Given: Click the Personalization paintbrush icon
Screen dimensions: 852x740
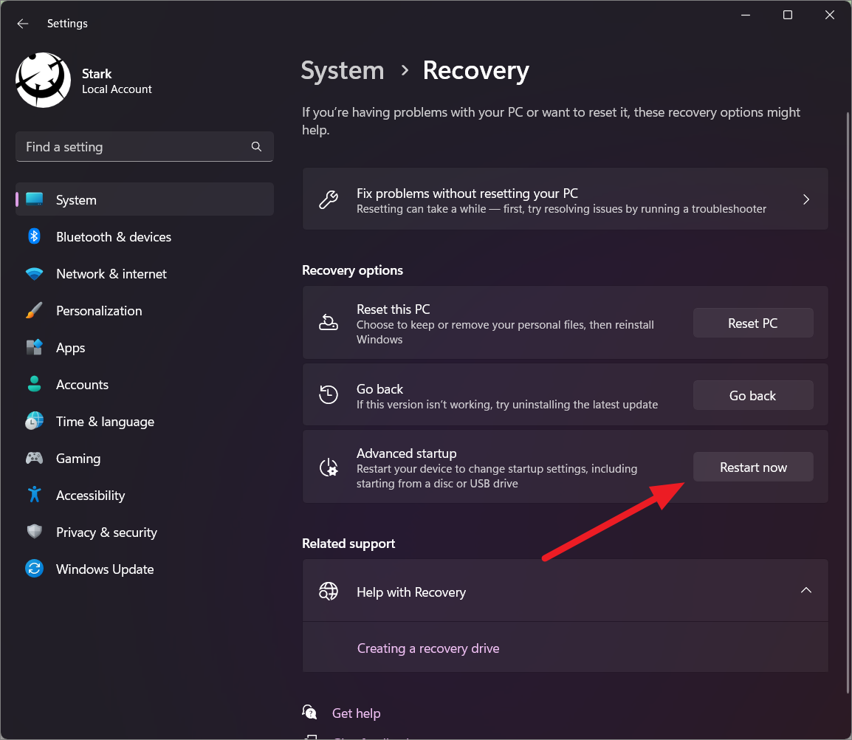Looking at the screenshot, I should pyautogui.click(x=34, y=310).
